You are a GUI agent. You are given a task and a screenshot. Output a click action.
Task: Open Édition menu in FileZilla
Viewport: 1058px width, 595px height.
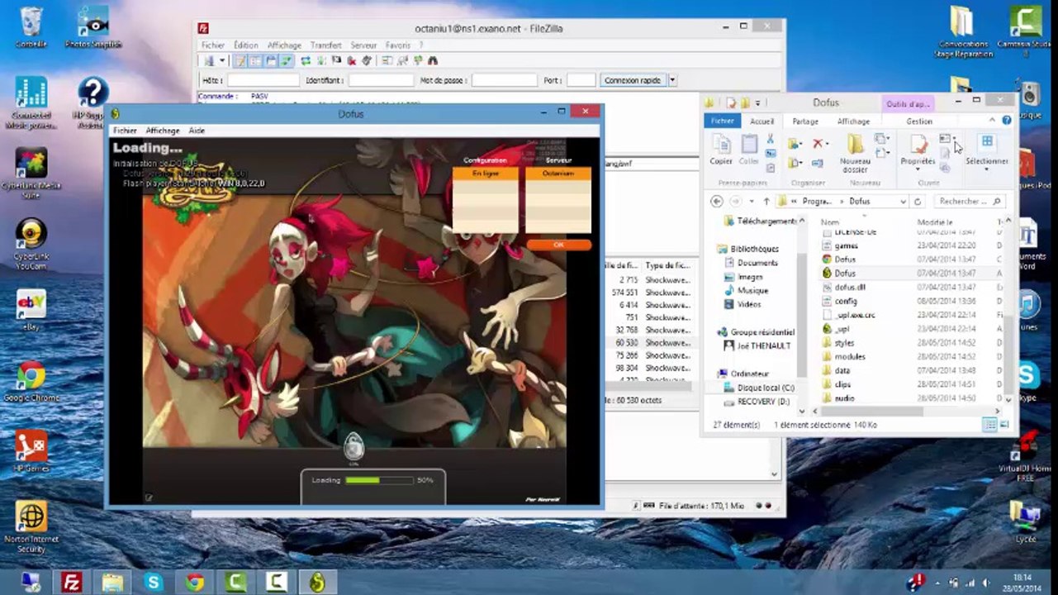pos(245,45)
